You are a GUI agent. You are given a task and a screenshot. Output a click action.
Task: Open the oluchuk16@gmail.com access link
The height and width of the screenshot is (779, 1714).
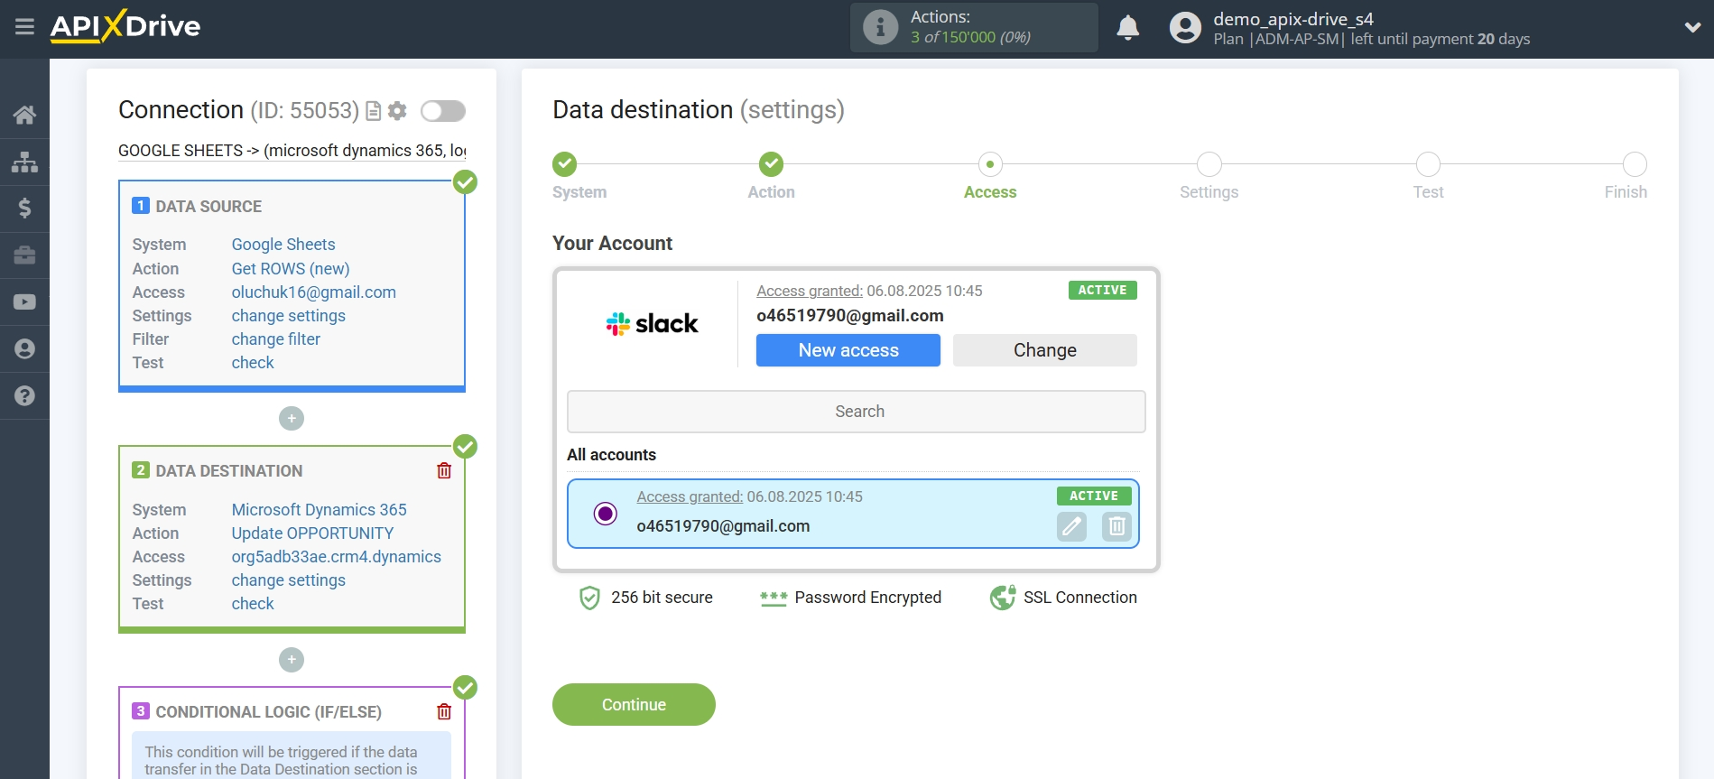click(x=314, y=292)
